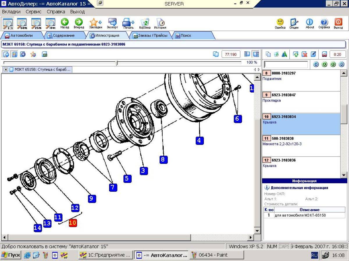Jump to first part record
Image resolution: width=349 pixels, height=261 pixels.
pos(316,64)
